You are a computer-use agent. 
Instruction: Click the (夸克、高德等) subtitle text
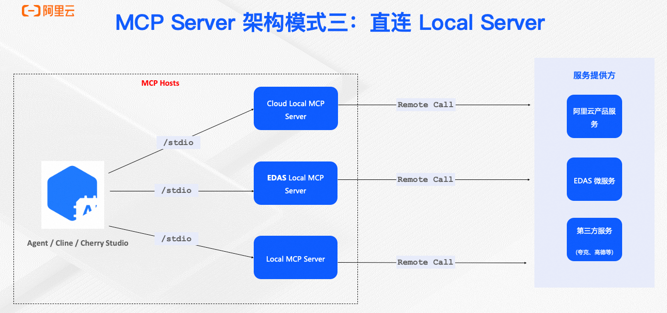594,253
